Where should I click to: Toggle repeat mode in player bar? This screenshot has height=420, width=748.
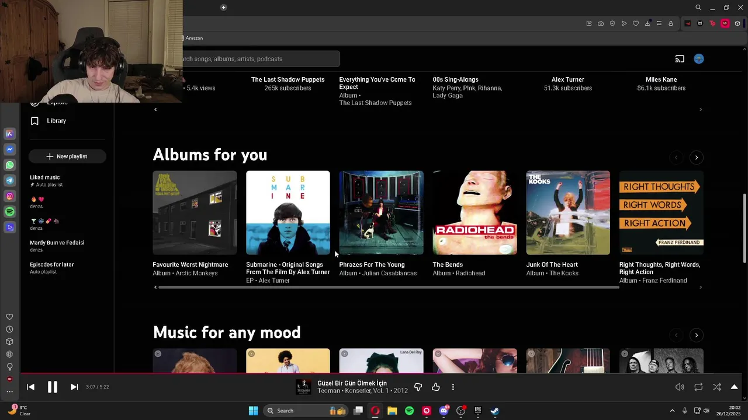pos(698,387)
